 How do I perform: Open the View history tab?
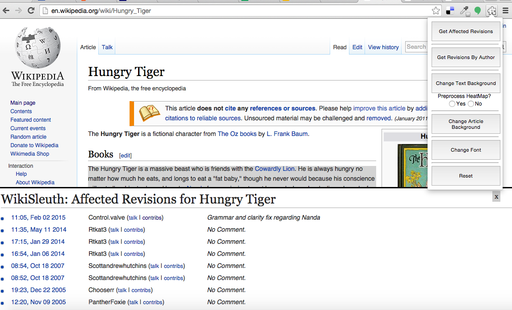click(383, 47)
